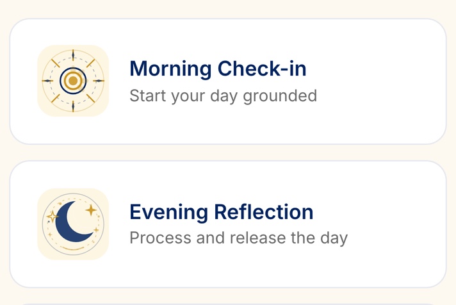The height and width of the screenshot is (305, 456).
Task: Tap the Morning Check-in compass sun icon
Action: click(x=73, y=81)
